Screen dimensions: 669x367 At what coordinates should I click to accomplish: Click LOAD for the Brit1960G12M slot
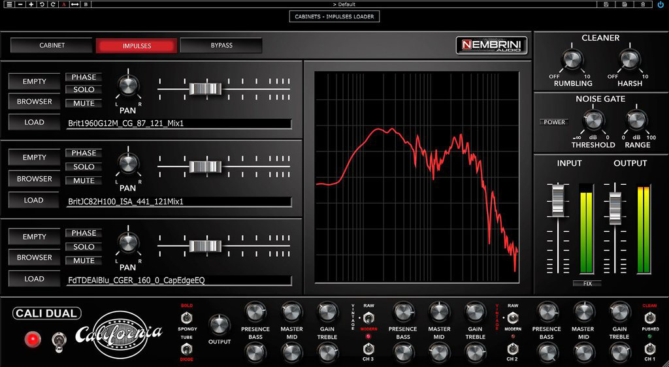[x=34, y=122]
